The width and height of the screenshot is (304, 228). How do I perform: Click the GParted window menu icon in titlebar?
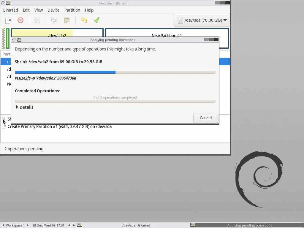point(3,3)
